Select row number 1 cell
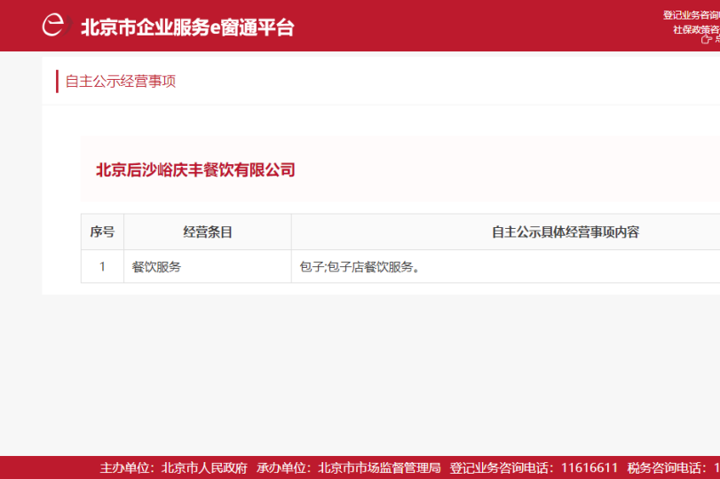Viewport: 720px width, 479px height. (x=102, y=266)
